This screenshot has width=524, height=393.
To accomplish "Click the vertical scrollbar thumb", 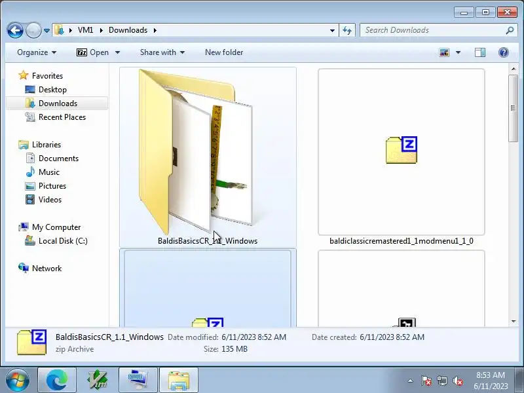I will [x=513, y=108].
